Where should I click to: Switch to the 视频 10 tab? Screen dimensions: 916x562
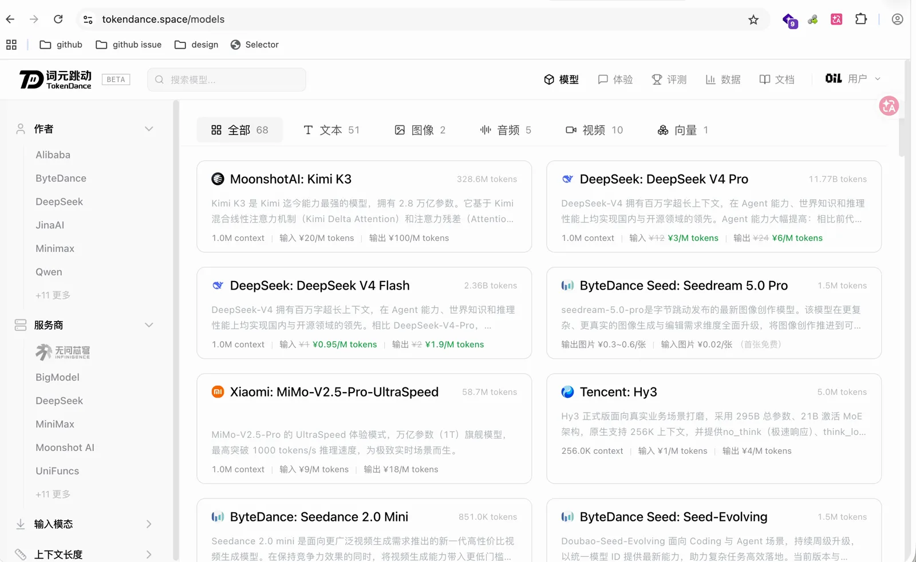(594, 130)
